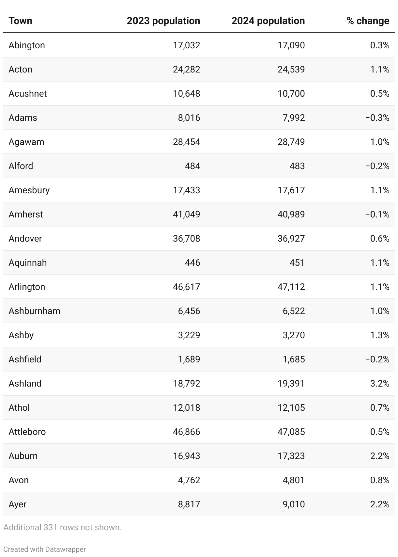Select the Arlington row name
Viewport: 398px width, 557px height.
tap(27, 287)
